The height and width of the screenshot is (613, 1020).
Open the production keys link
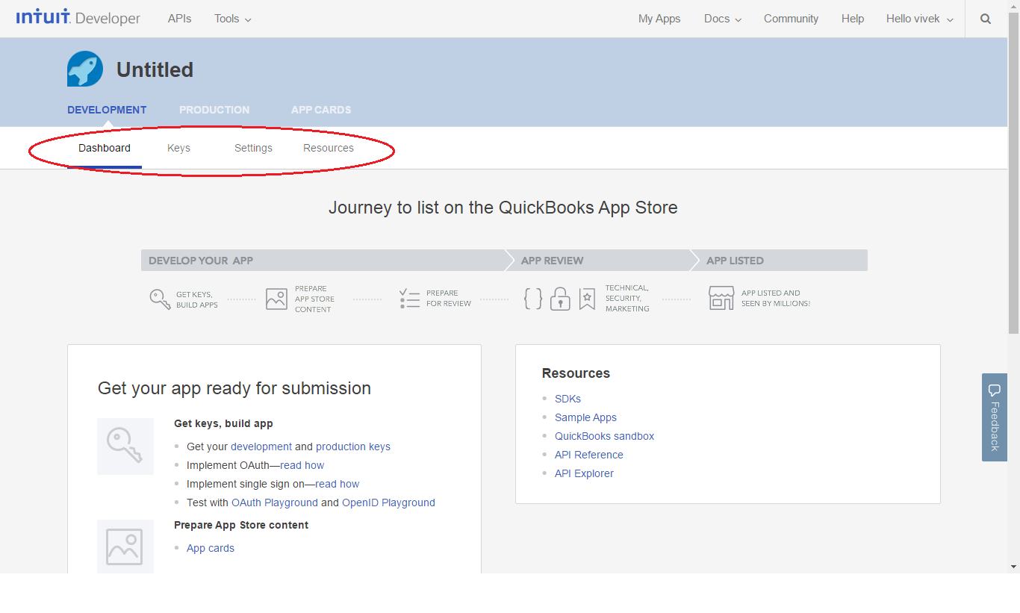point(353,446)
